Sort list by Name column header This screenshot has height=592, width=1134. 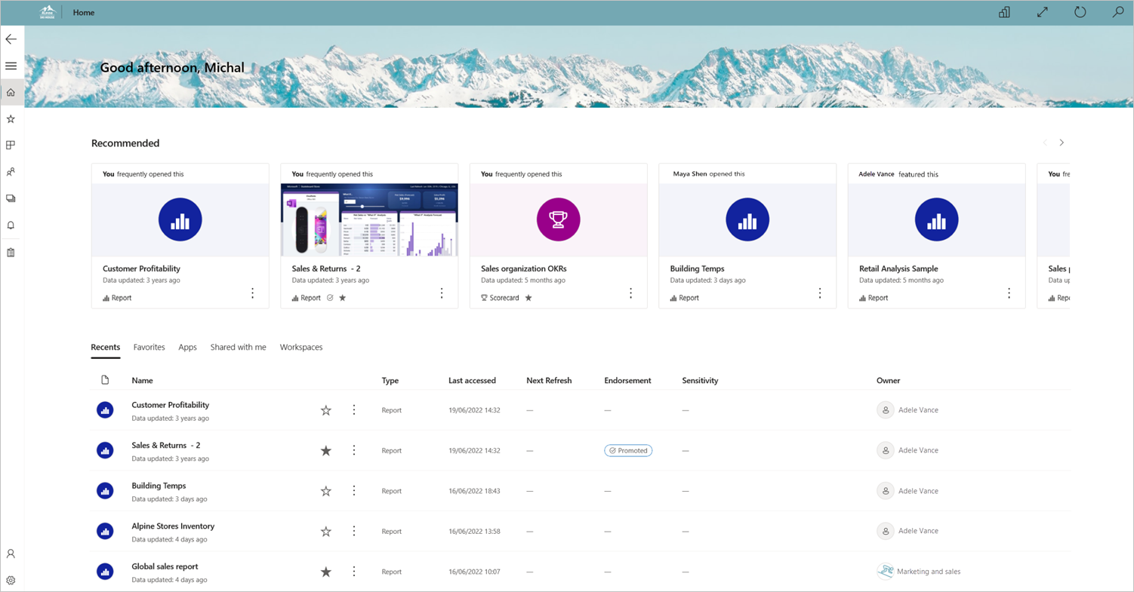coord(142,381)
